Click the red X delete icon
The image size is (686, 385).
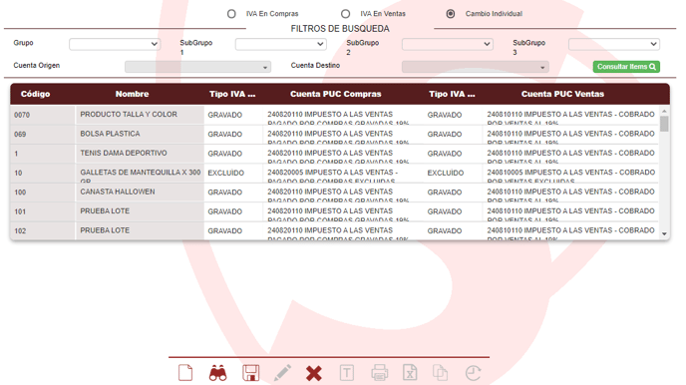[314, 373]
